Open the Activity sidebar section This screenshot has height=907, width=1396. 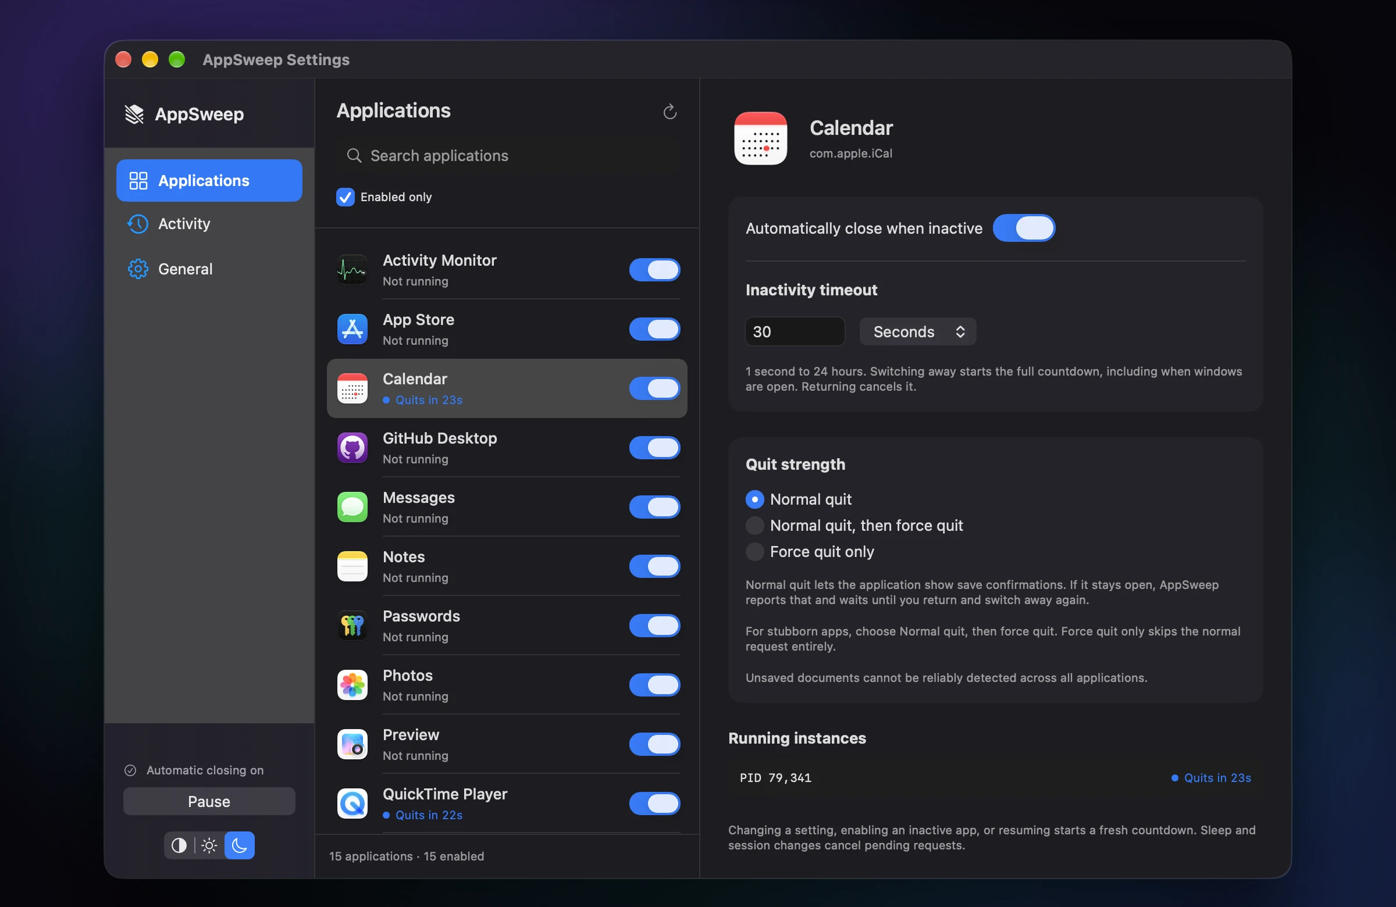point(209,223)
